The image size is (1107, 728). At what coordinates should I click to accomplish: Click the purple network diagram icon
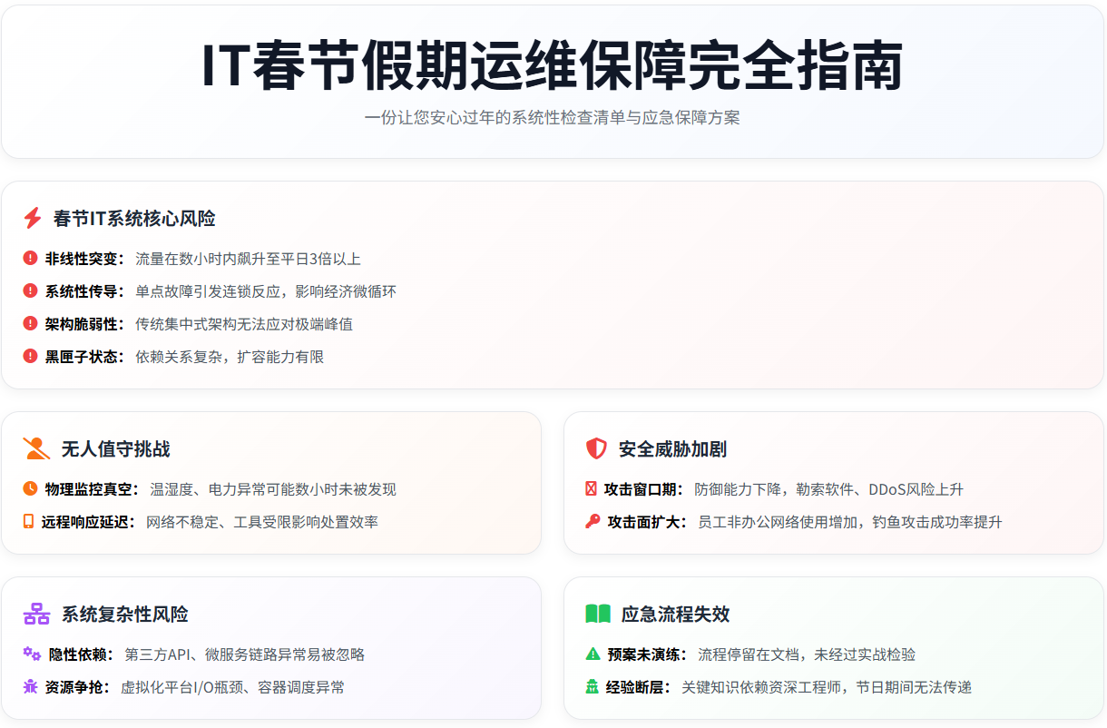coord(36,615)
